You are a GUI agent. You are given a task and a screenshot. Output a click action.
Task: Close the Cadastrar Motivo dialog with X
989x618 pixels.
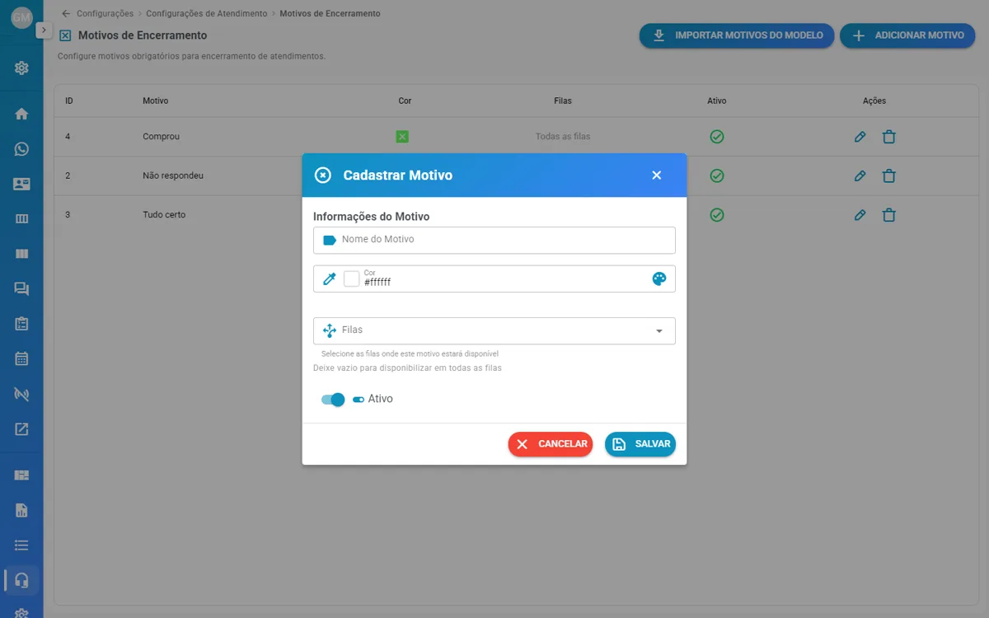pos(657,175)
